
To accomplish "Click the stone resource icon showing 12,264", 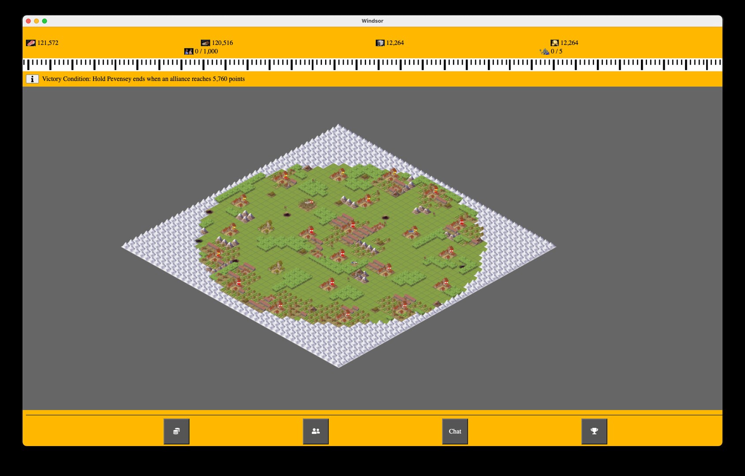I will pyautogui.click(x=380, y=43).
